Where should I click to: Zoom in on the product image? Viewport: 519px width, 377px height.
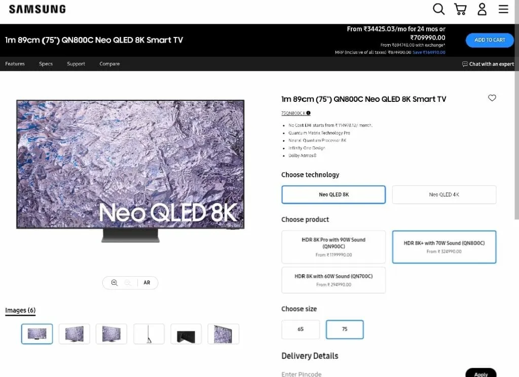coord(114,283)
